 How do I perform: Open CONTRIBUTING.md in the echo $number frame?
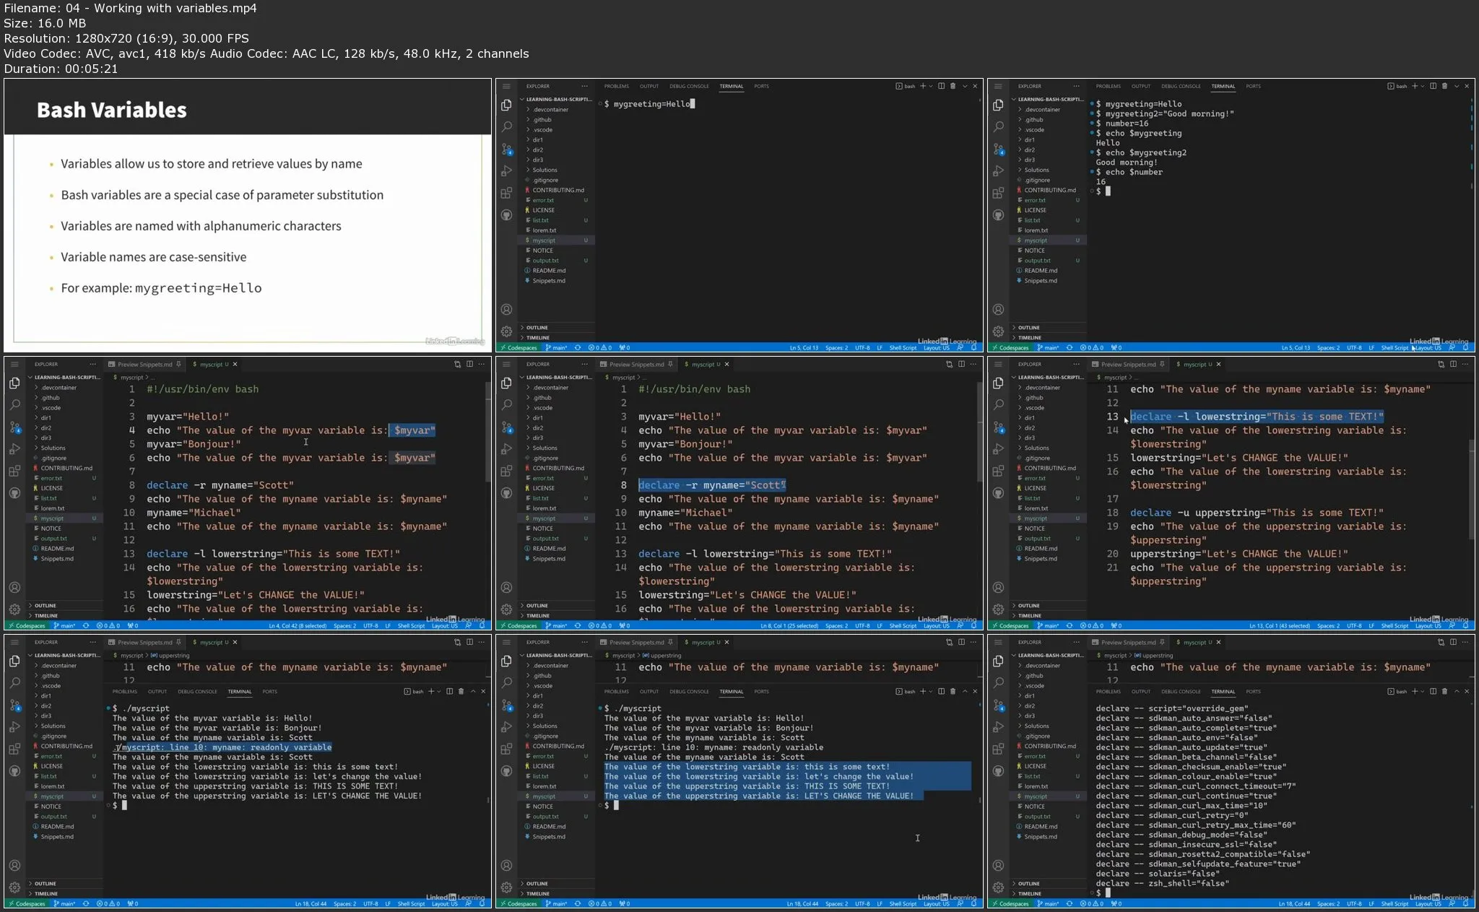pos(1049,190)
